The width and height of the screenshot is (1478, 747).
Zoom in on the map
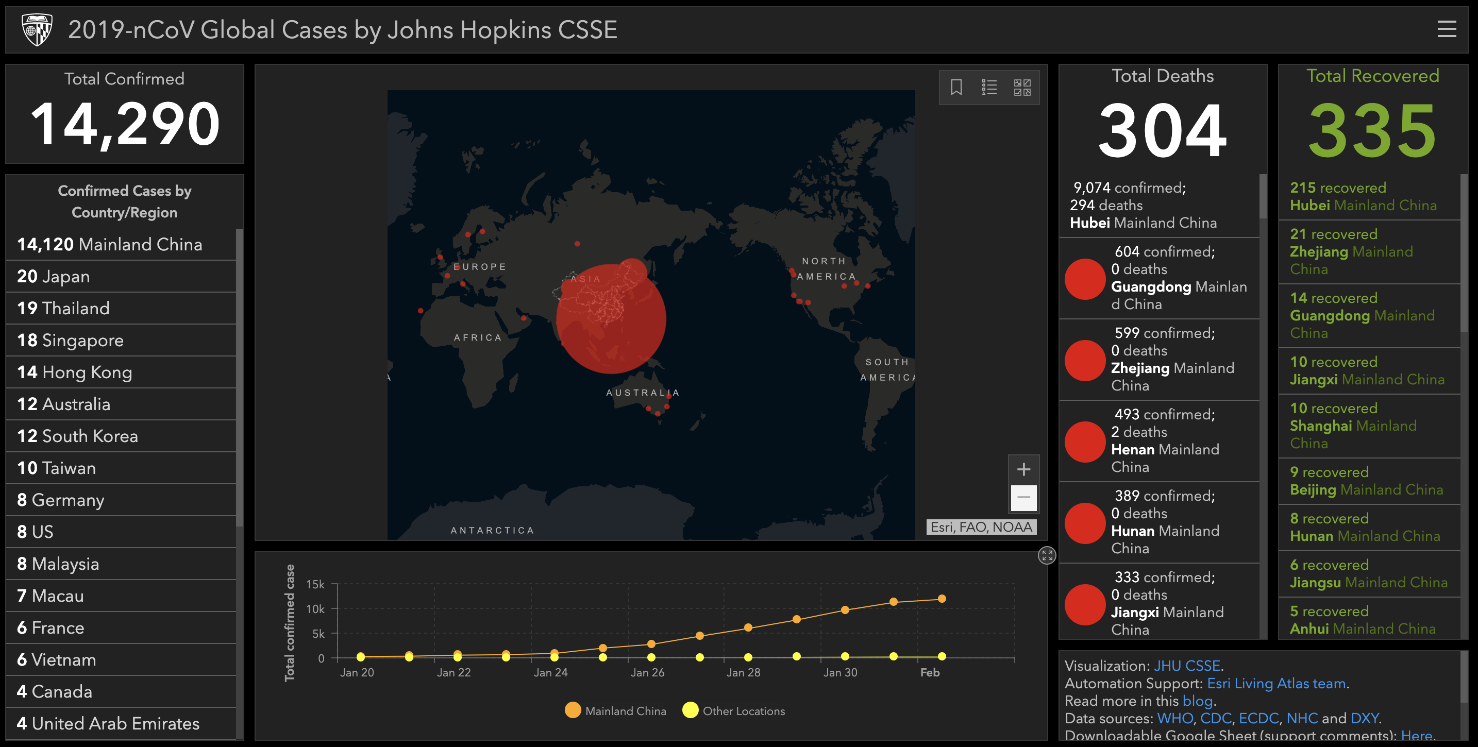click(x=1023, y=469)
